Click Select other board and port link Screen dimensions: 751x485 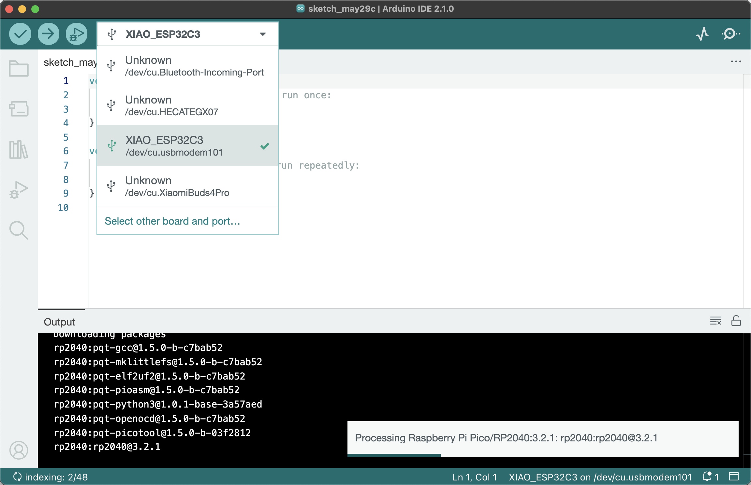[172, 221]
